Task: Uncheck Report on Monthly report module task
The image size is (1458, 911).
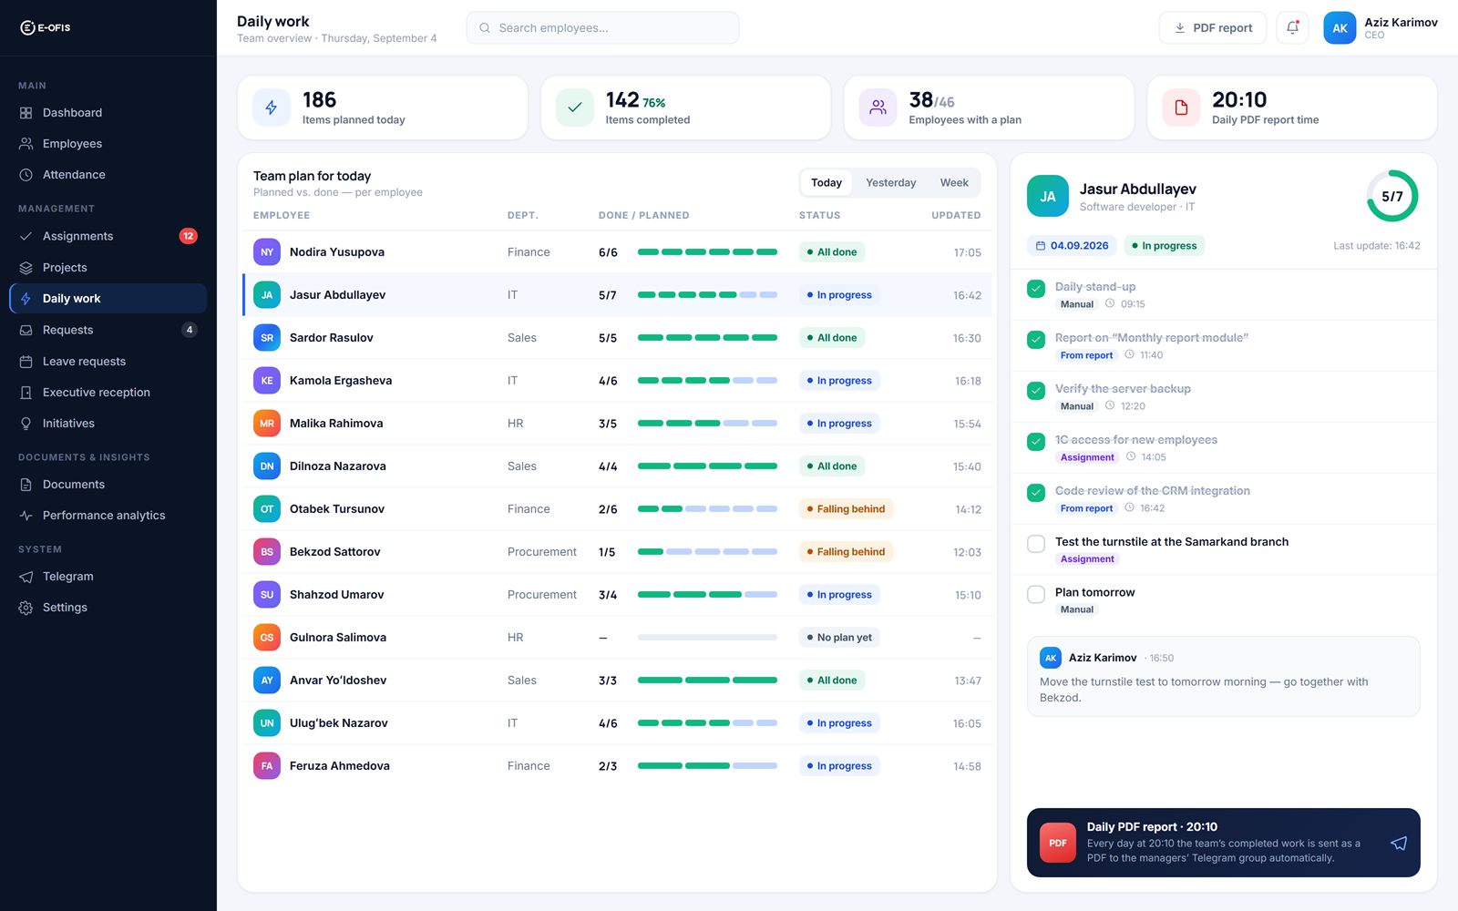Action: coord(1036,340)
